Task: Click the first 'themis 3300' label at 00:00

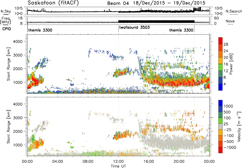Action: click(x=40, y=30)
